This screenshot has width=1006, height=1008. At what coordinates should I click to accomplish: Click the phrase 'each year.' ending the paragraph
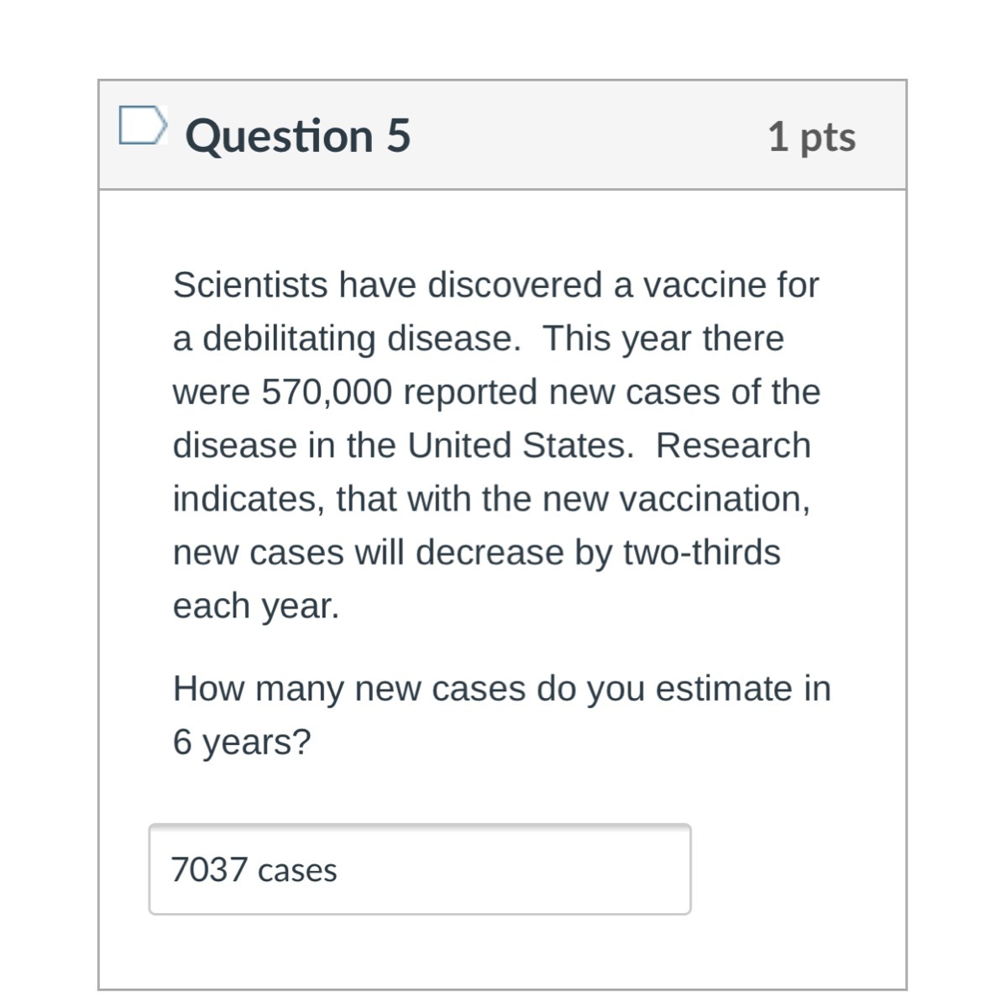click(256, 606)
